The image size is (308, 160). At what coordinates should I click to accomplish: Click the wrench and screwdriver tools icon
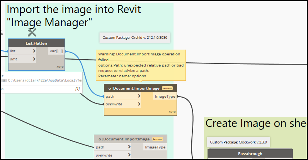coord(32,32)
